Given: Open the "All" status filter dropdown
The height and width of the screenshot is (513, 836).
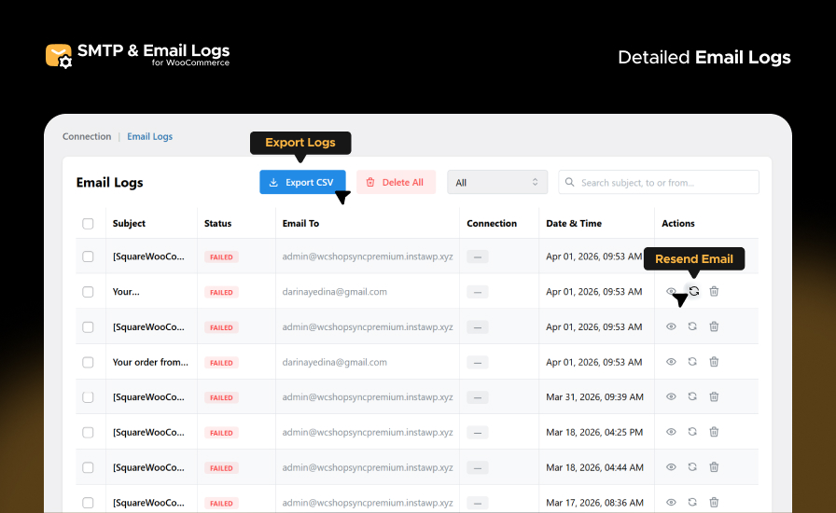Looking at the screenshot, I should (497, 183).
